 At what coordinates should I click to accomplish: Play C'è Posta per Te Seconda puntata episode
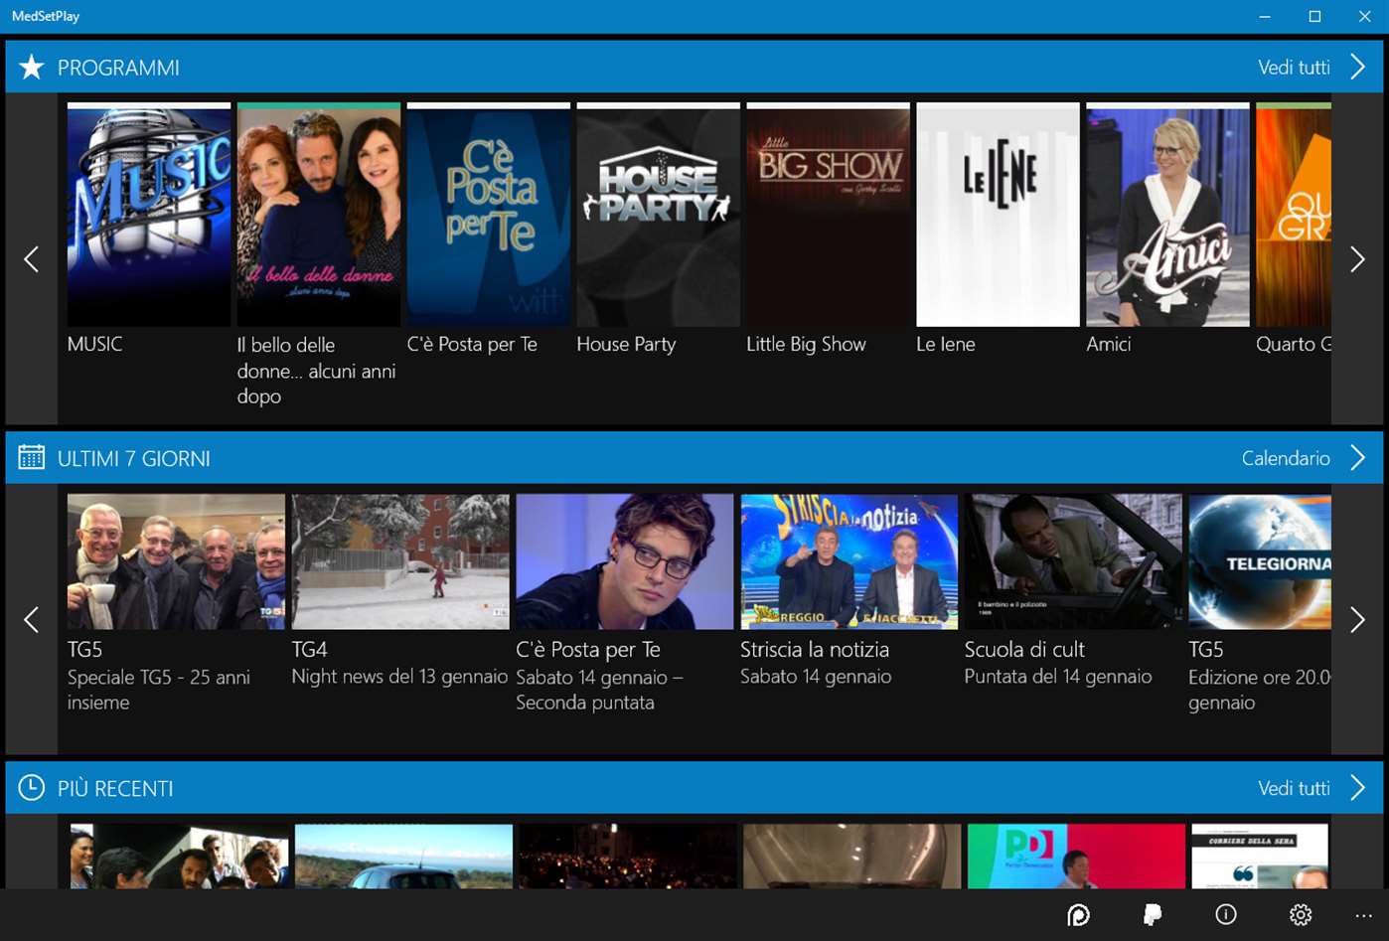(x=625, y=561)
